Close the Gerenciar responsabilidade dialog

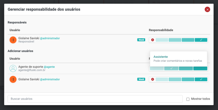click(207, 10)
